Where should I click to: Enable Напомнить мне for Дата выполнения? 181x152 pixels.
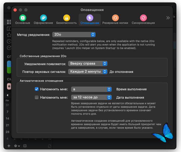[37, 97]
